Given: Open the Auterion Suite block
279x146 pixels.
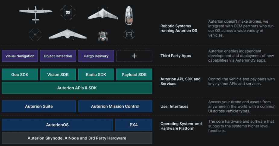Looking at the screenshot, I should click(39, 106).
